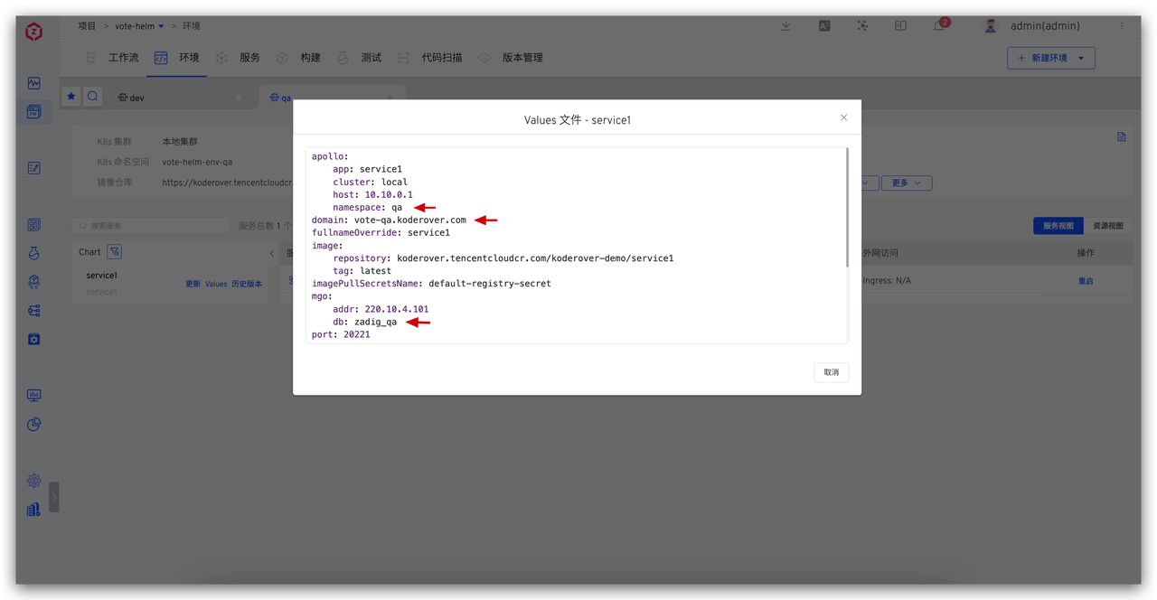Image resolution: width=1157 pixels, height=600 pixels.
Task: Expand the collapsed left sidebar handle
Action: point(54,497)
